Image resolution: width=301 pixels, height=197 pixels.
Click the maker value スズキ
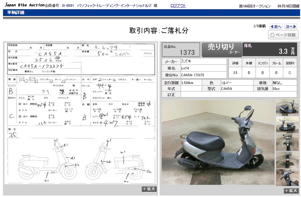pos(204,61)
